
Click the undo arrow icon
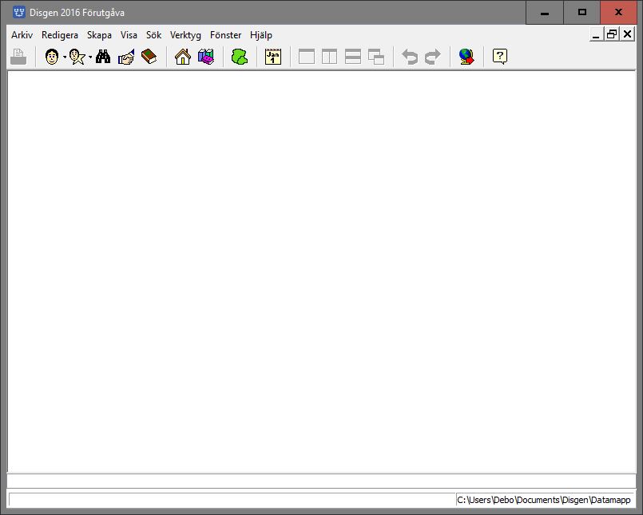410,57
